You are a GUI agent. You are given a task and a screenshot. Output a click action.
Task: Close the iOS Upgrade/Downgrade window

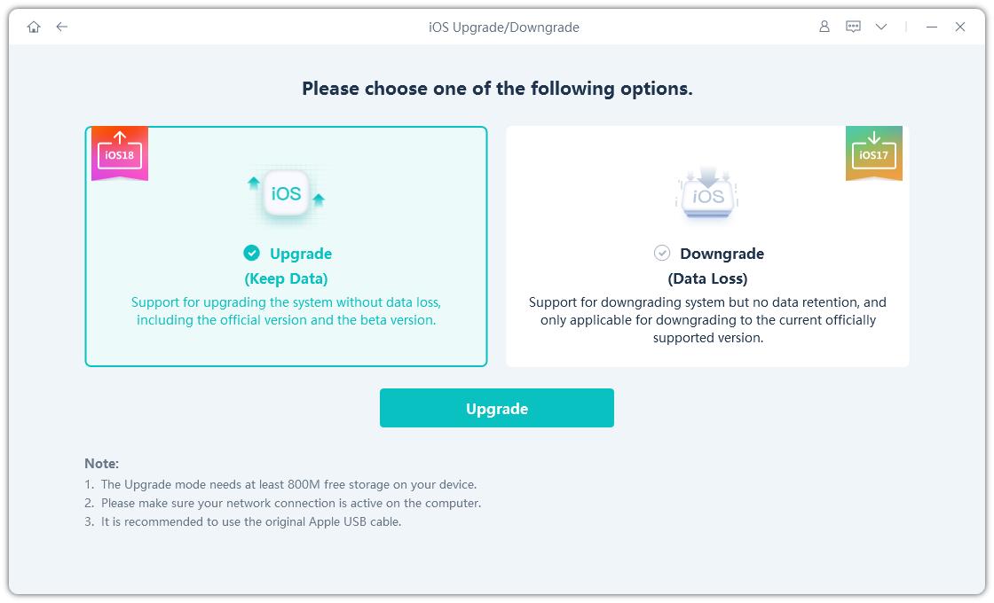[960, 27]
